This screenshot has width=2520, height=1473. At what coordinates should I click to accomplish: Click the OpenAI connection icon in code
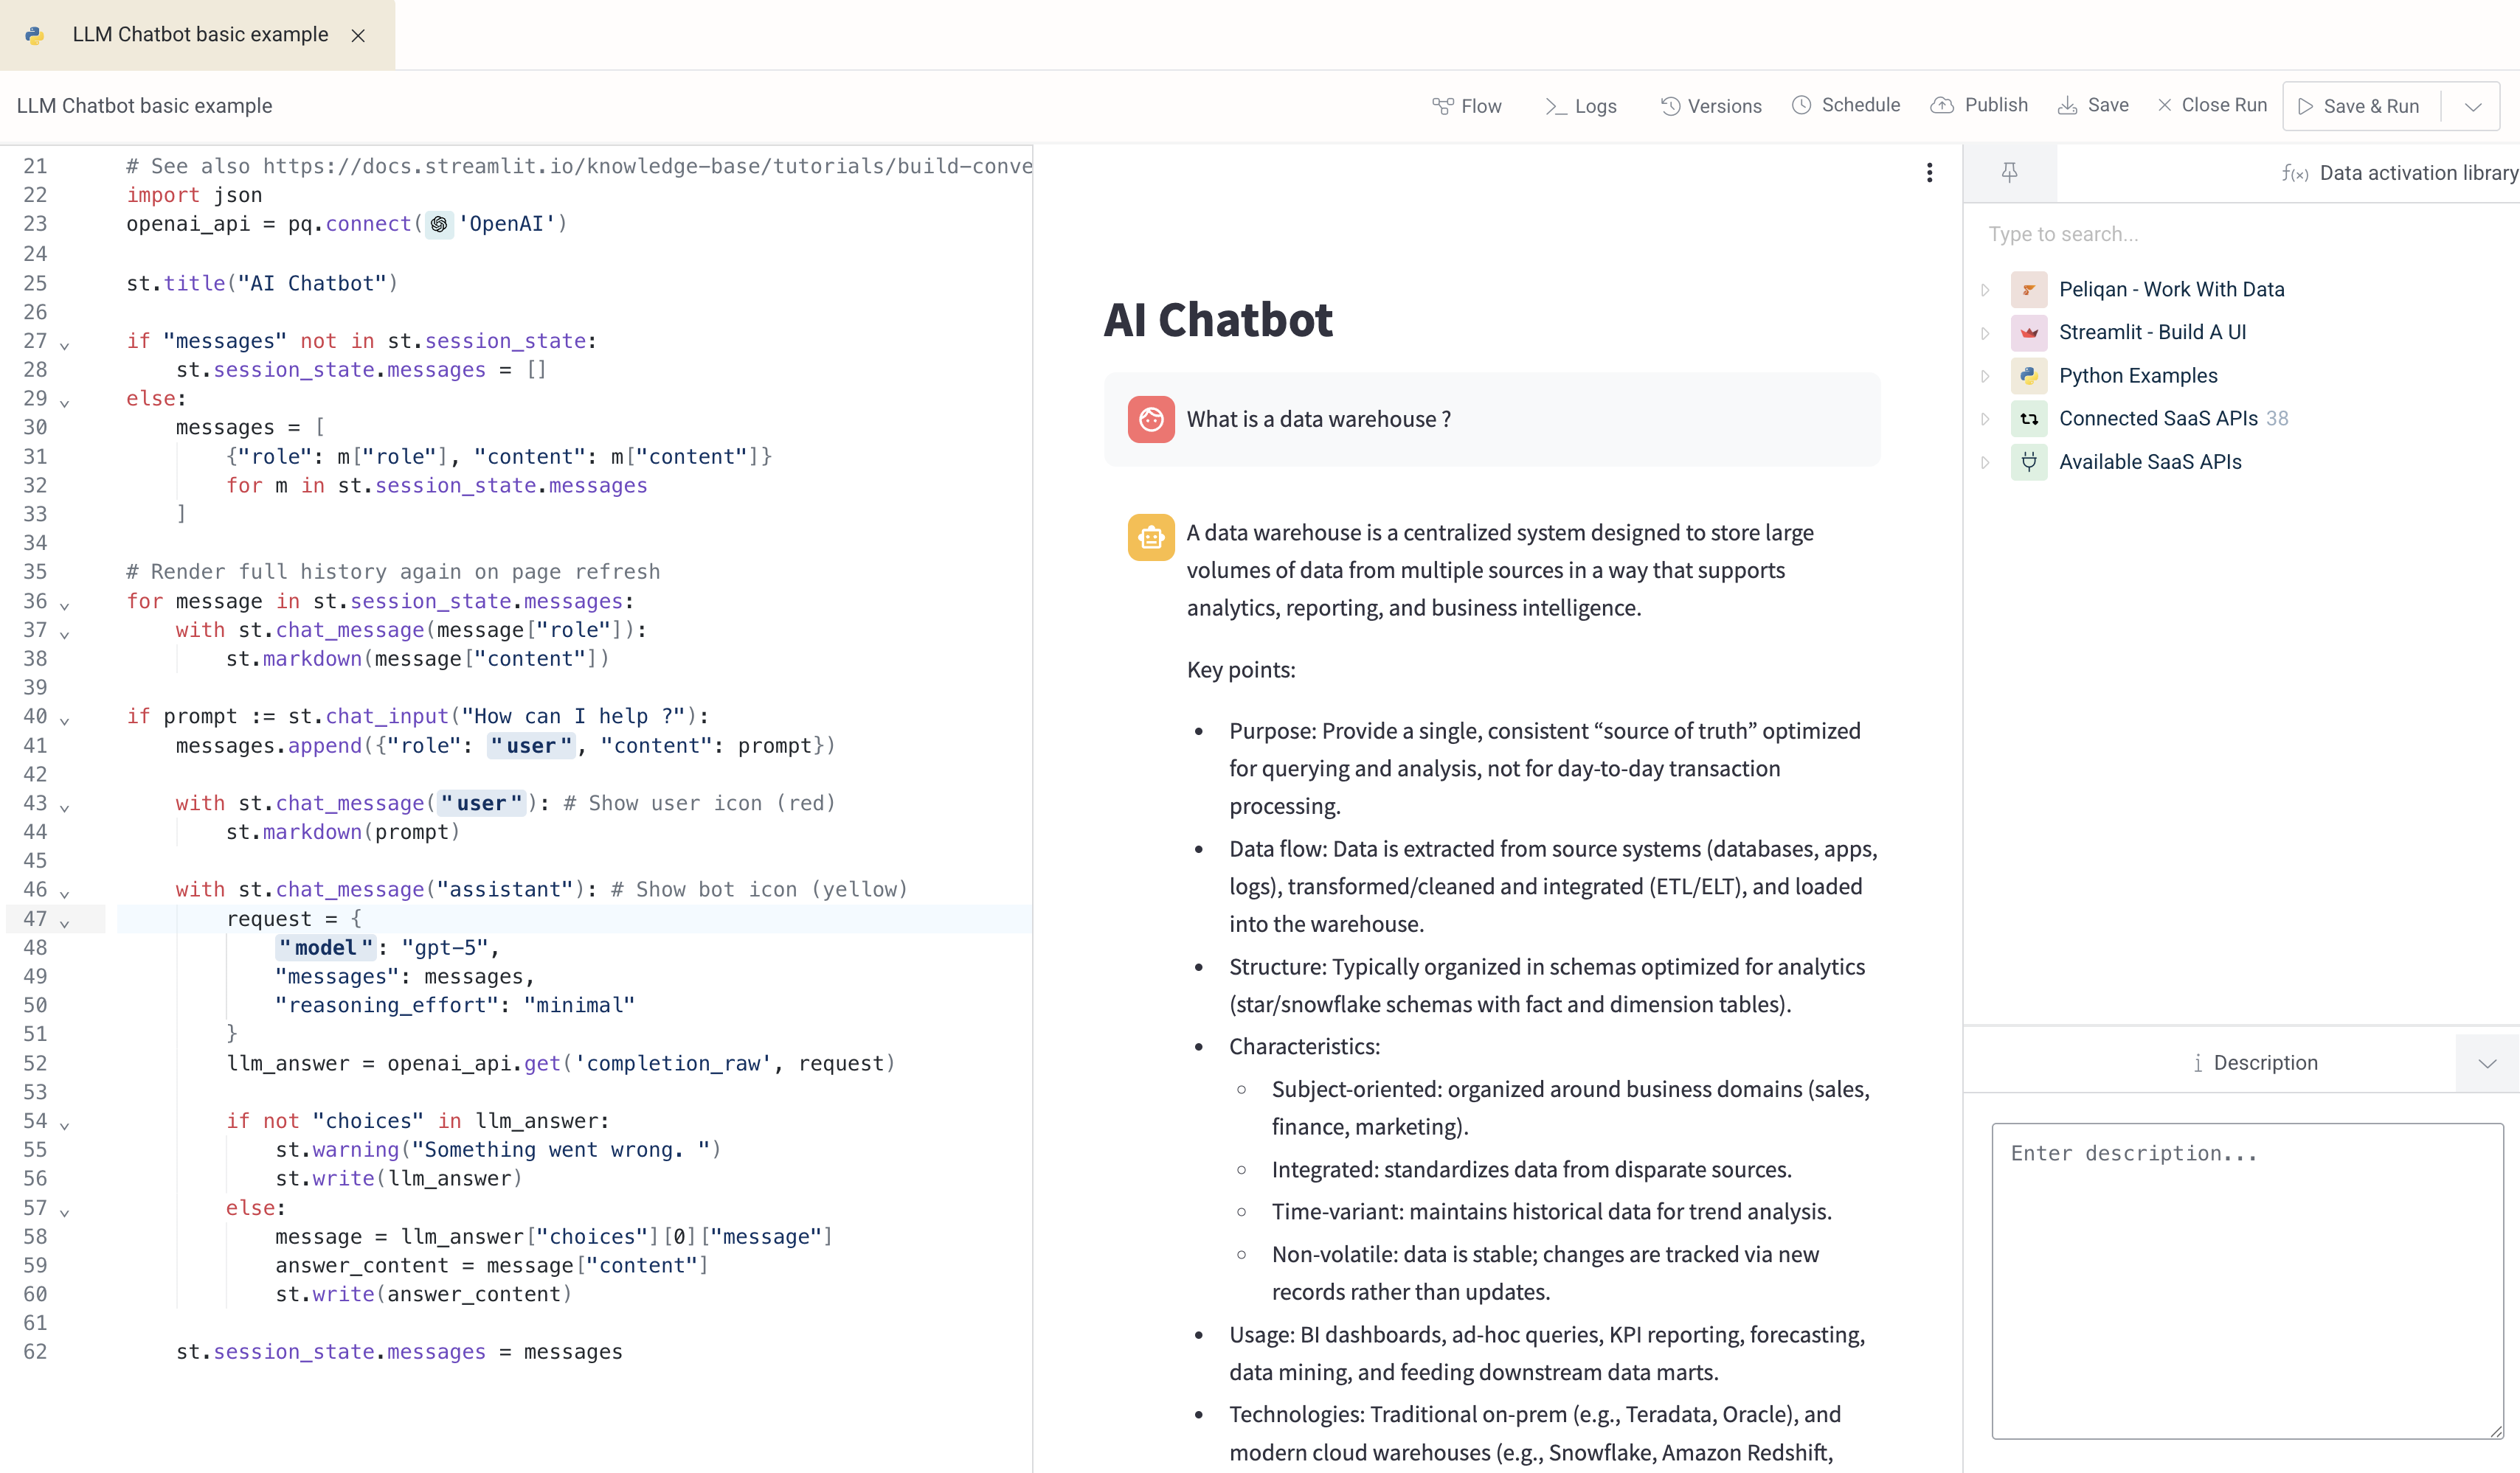coord(439,224)
